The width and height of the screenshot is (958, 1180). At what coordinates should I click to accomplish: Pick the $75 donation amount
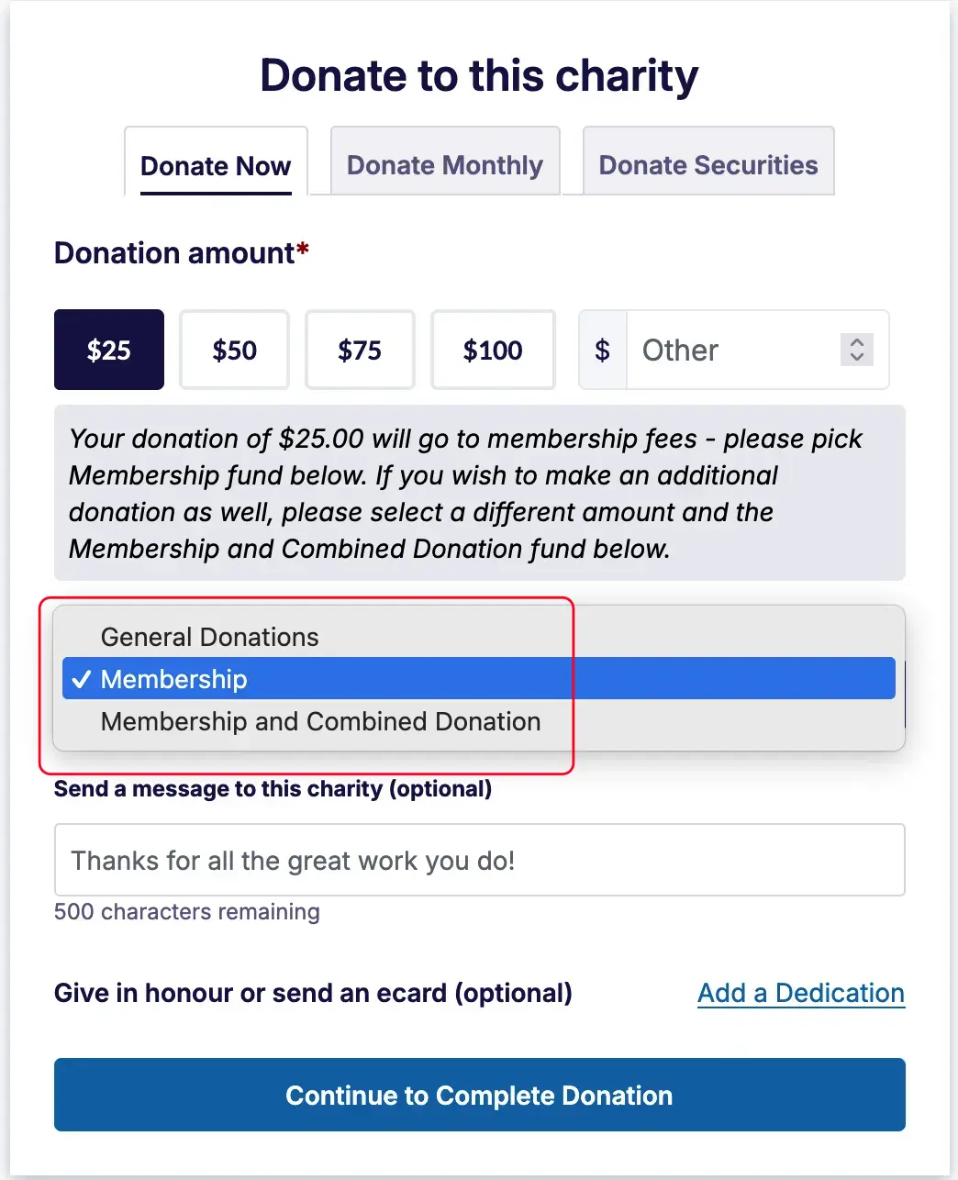[360, 350]
